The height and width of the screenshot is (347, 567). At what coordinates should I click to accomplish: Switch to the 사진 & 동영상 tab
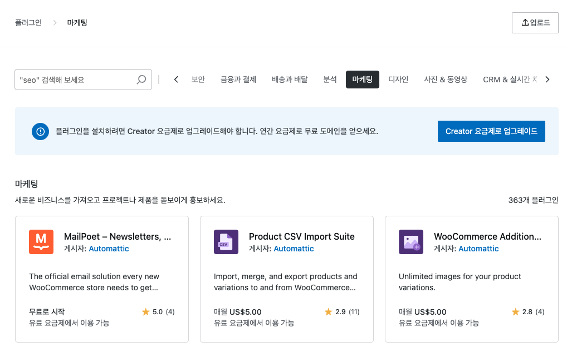[446, 80]
